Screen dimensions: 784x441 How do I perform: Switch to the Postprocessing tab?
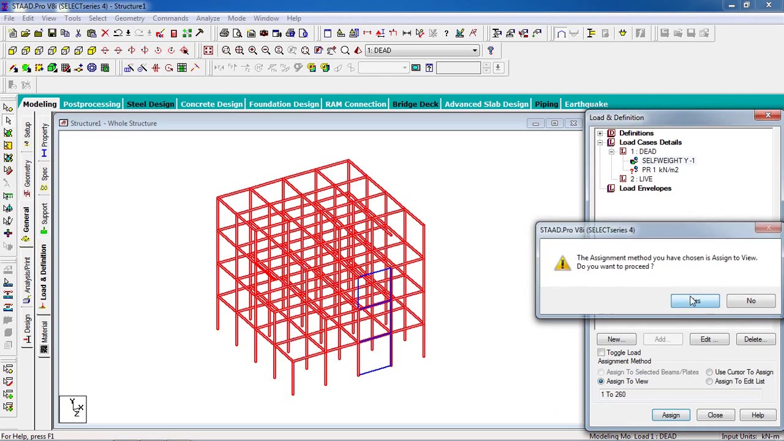coord(91,104)
